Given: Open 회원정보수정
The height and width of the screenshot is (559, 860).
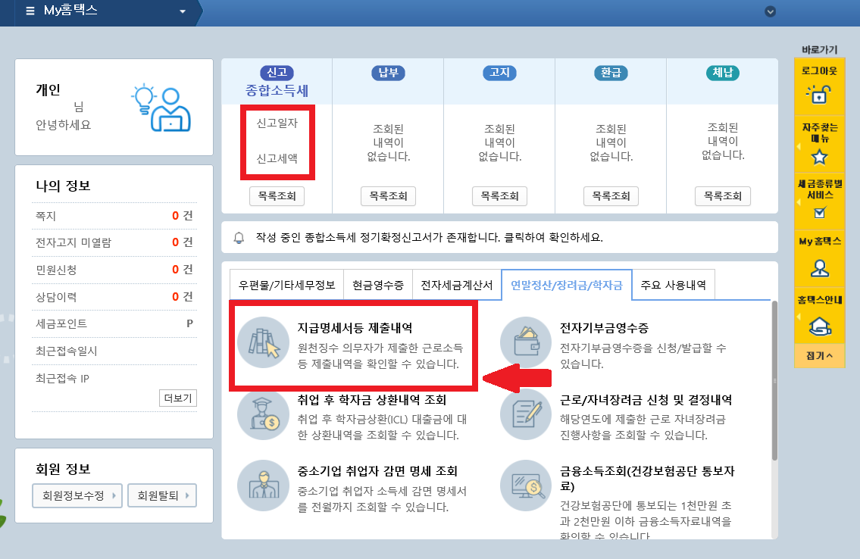Looking at the screenshot, I should (77, 495).
